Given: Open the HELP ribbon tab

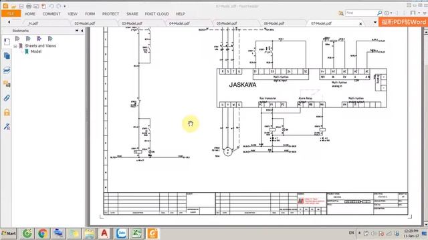Looking at the screenshot, I should pos(180,13).
